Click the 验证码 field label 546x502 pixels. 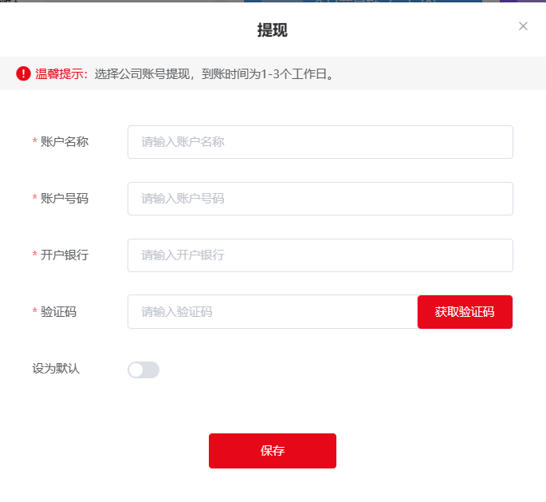click(x=58, y=312)
